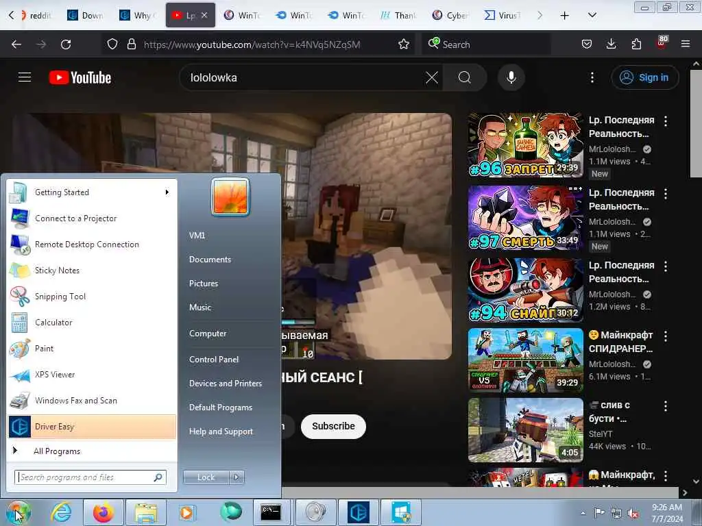Viewport: 702px width, 526px height.
Task: Open Control Panel
Action: coord(214,359)
